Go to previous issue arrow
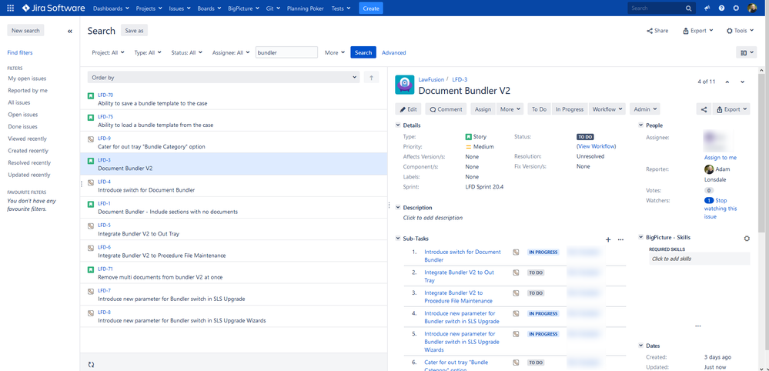769x371 pixels. [727, 82]
